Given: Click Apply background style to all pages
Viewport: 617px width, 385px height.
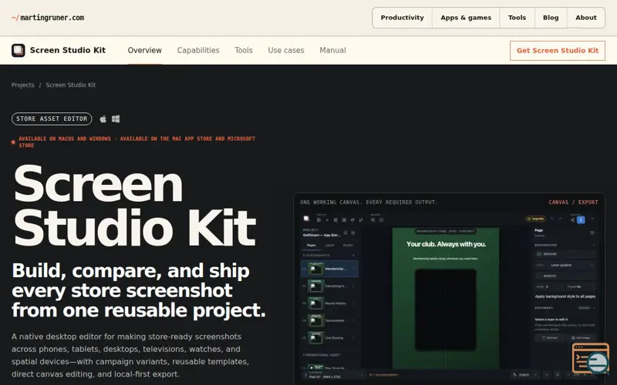Looking at the screenshot, I should tap(565, 296).
